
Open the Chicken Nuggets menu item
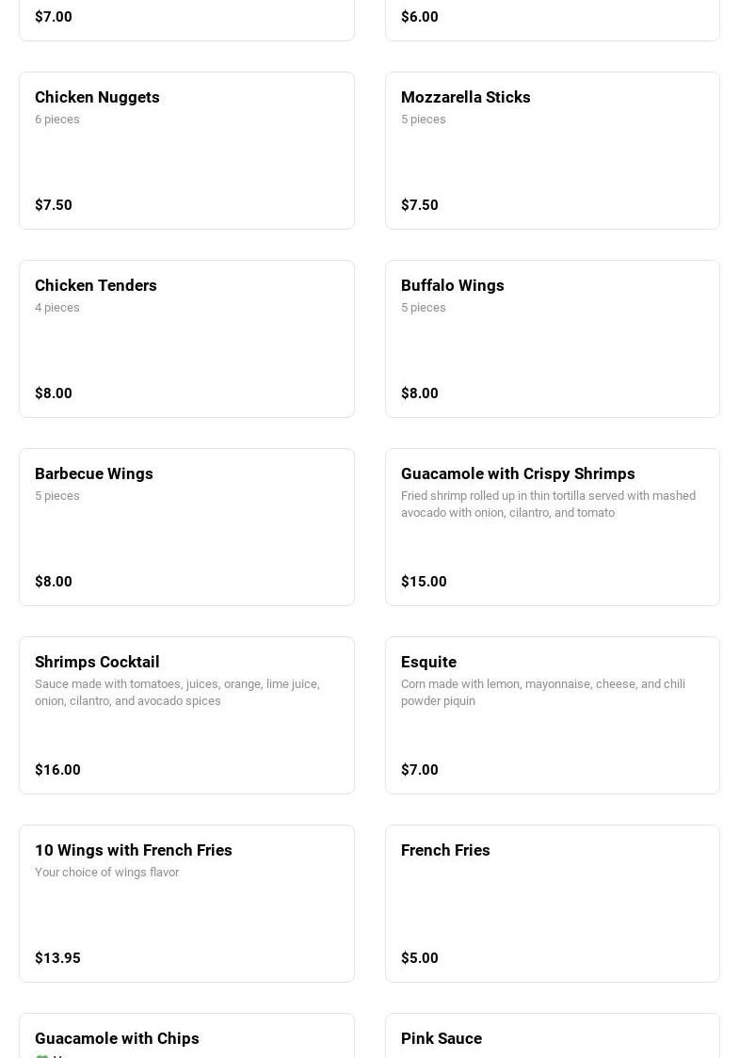(186, 151)
